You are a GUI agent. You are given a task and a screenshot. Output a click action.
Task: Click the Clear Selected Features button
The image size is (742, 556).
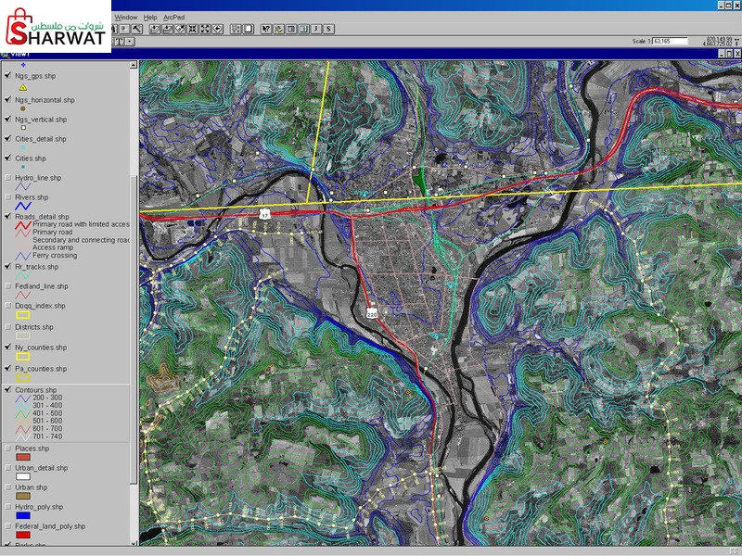coord(248,29)
